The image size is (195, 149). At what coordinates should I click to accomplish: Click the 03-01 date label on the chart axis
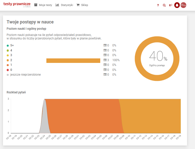[77, 137]
